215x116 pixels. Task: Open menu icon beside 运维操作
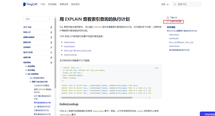(x=51, y=48)
